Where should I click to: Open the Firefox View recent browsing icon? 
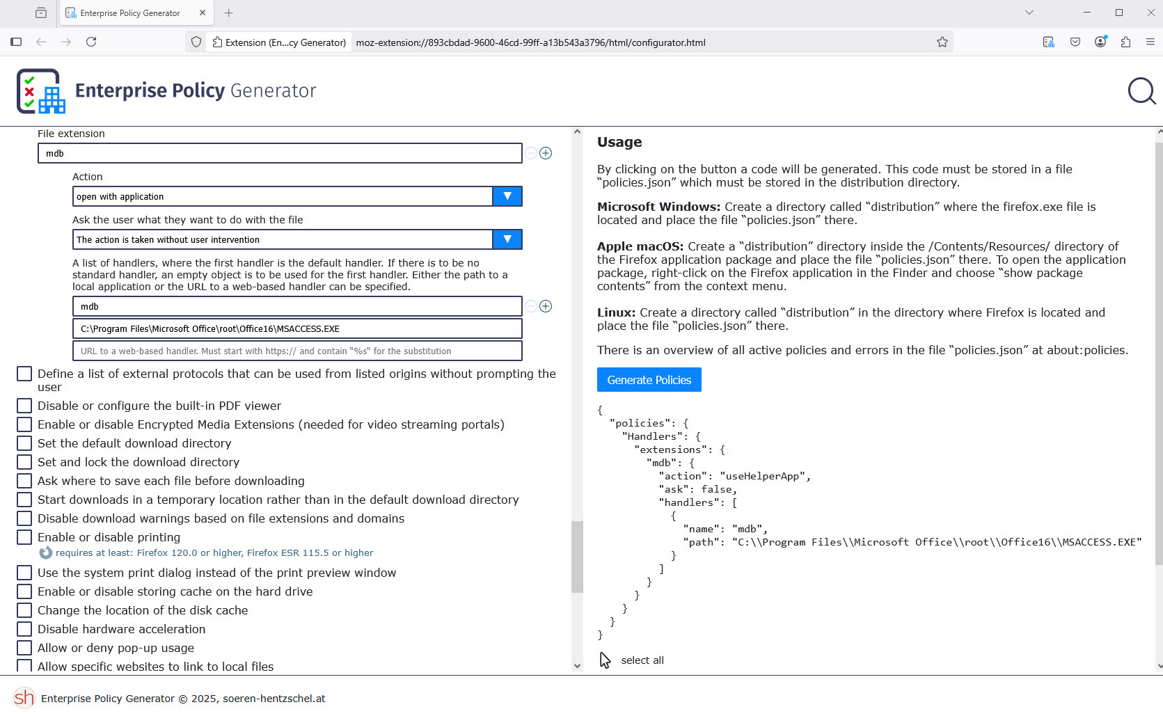[41, 13]
